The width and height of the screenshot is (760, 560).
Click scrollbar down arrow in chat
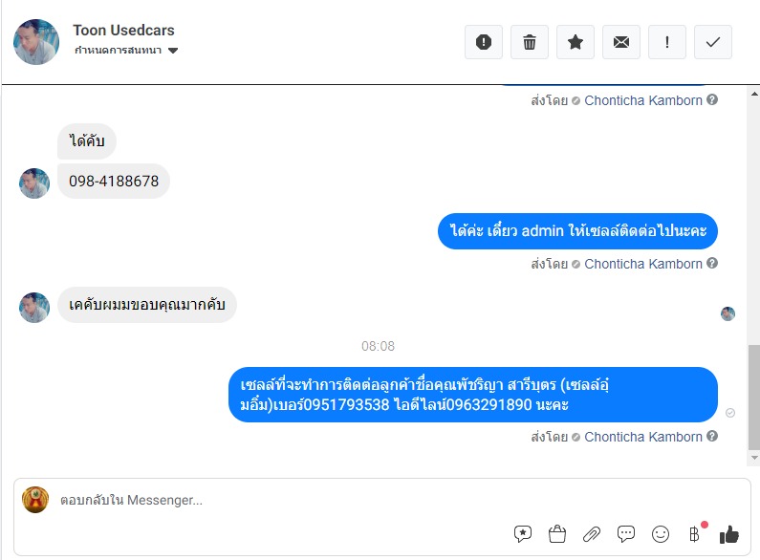pos(754,458)
